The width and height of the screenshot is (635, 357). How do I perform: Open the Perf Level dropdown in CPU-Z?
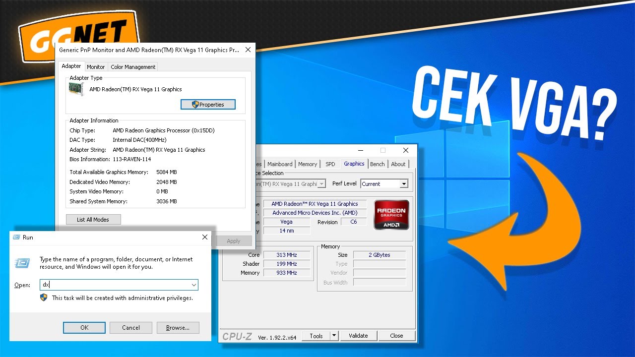[x=404, y=184]
